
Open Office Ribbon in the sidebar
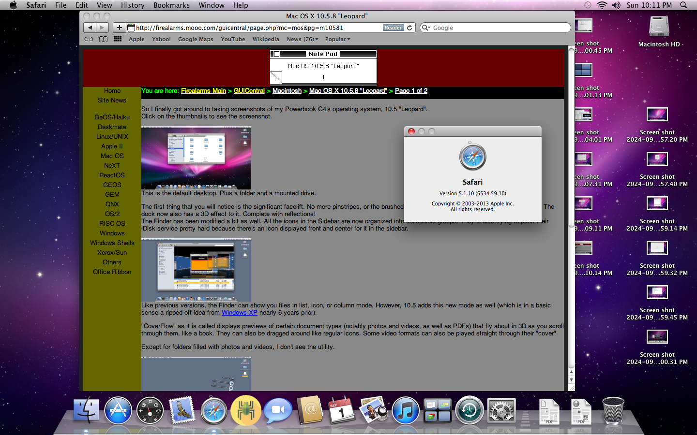(x=112, y=272)
